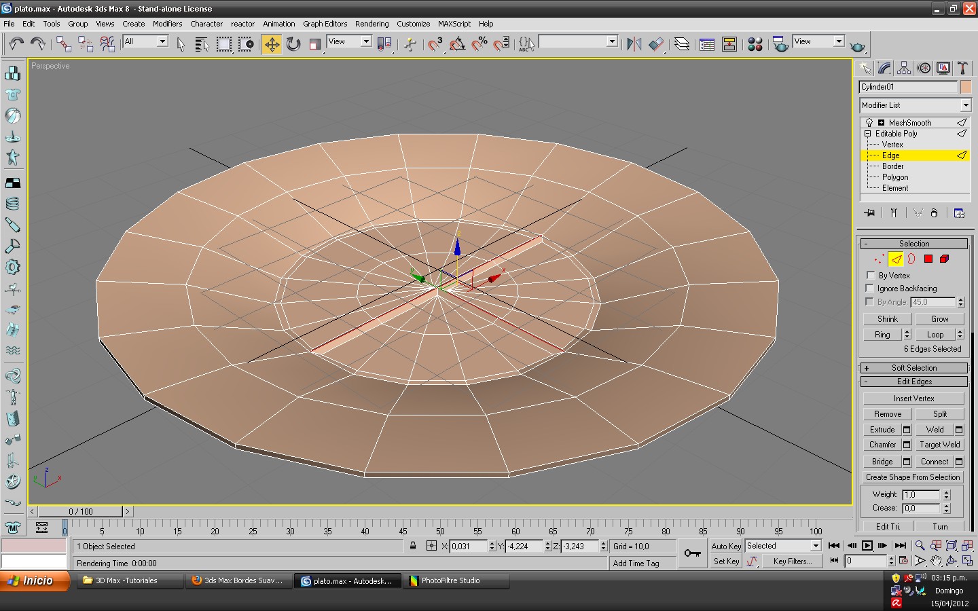Click the Cylinder01 object color swatch
978x611 pixels.
[966, 87]
